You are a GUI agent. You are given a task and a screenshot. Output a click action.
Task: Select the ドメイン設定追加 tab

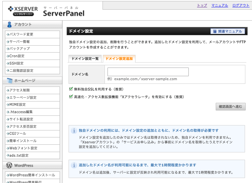(119, 59)
